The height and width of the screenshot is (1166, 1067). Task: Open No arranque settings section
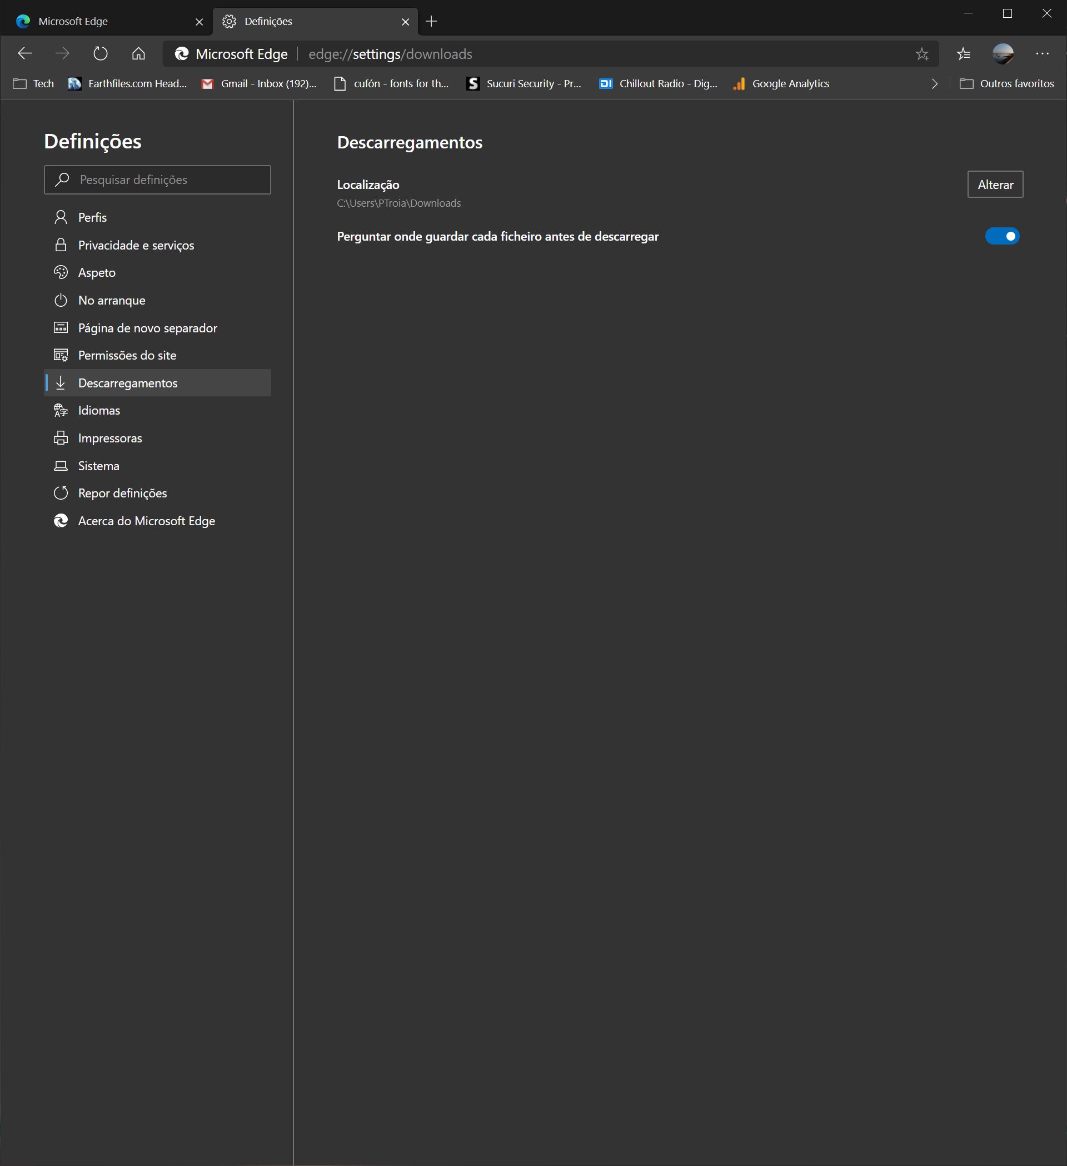[157, 300]
